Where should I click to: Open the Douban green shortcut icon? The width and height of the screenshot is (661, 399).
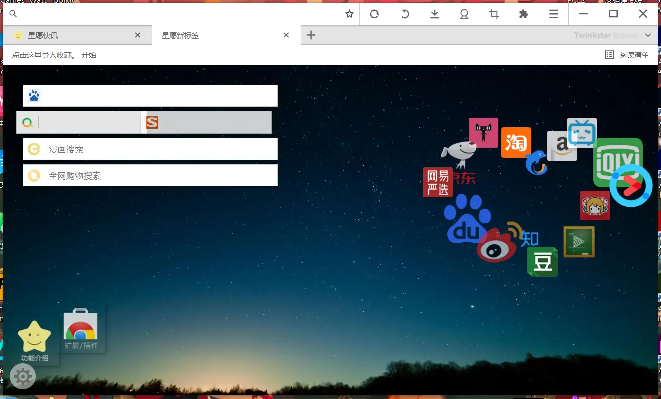point(542,261)
